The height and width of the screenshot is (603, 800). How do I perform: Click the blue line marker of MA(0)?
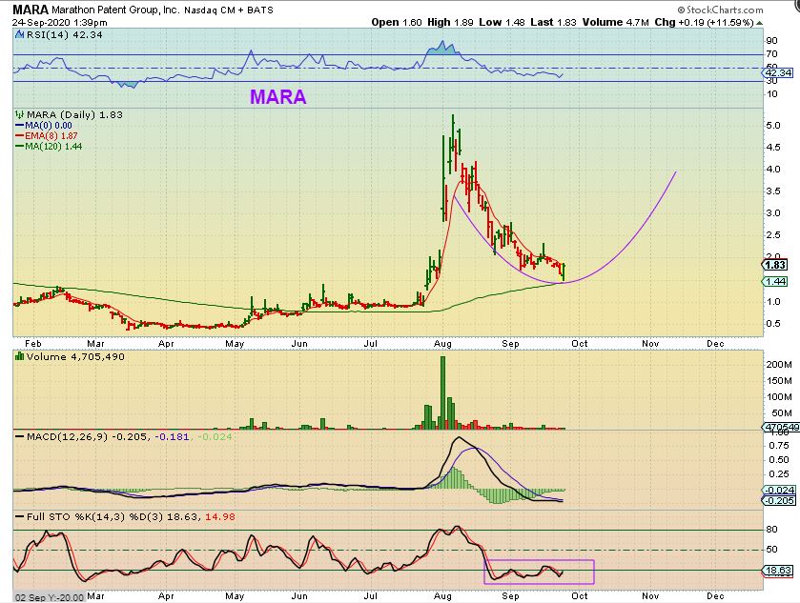[x=20, y=126]
